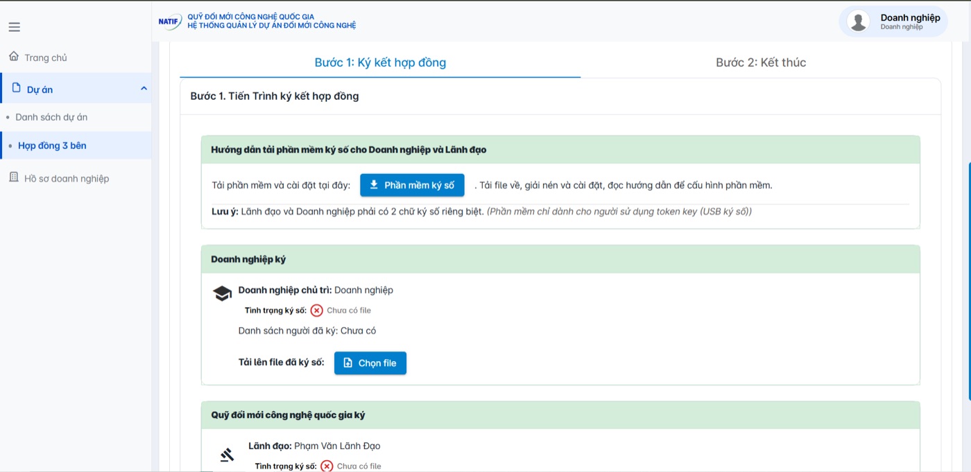The image size is (971, 472).
Task: Click the HỆ THỐNG QUẢN LÝ DỰ ÁN title
Action: (271, 26)
